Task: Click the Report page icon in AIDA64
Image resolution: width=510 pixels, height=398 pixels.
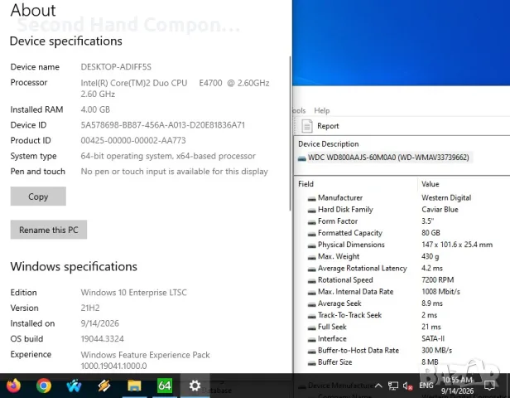Action: click(306, 126)
